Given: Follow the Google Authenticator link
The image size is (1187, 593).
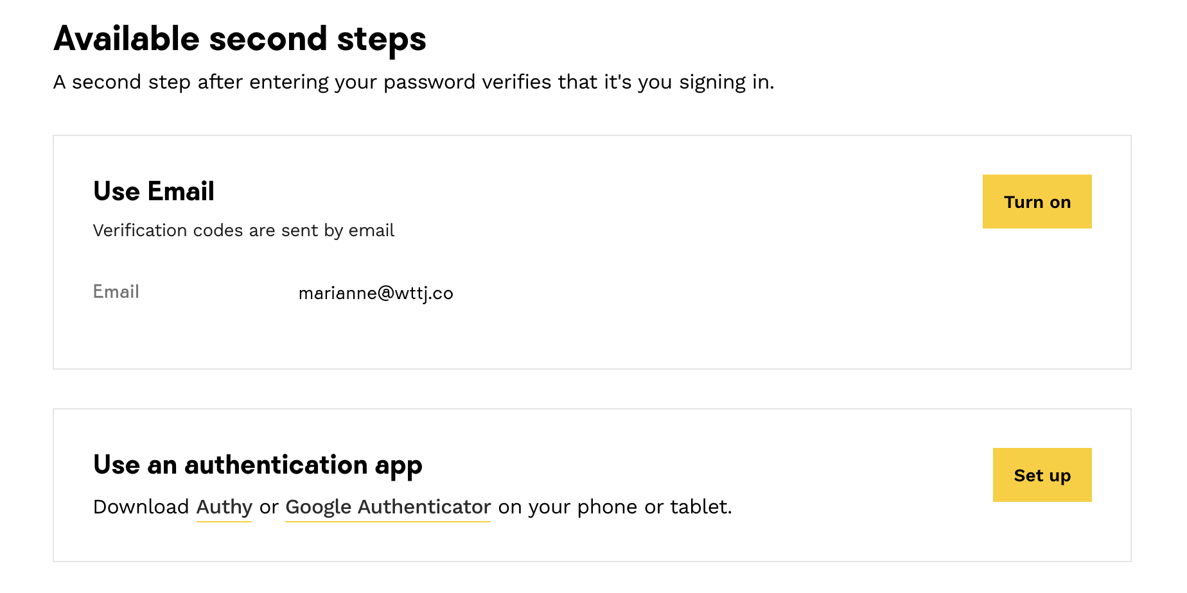Looking at the screenshot, I should pos(388,507).
